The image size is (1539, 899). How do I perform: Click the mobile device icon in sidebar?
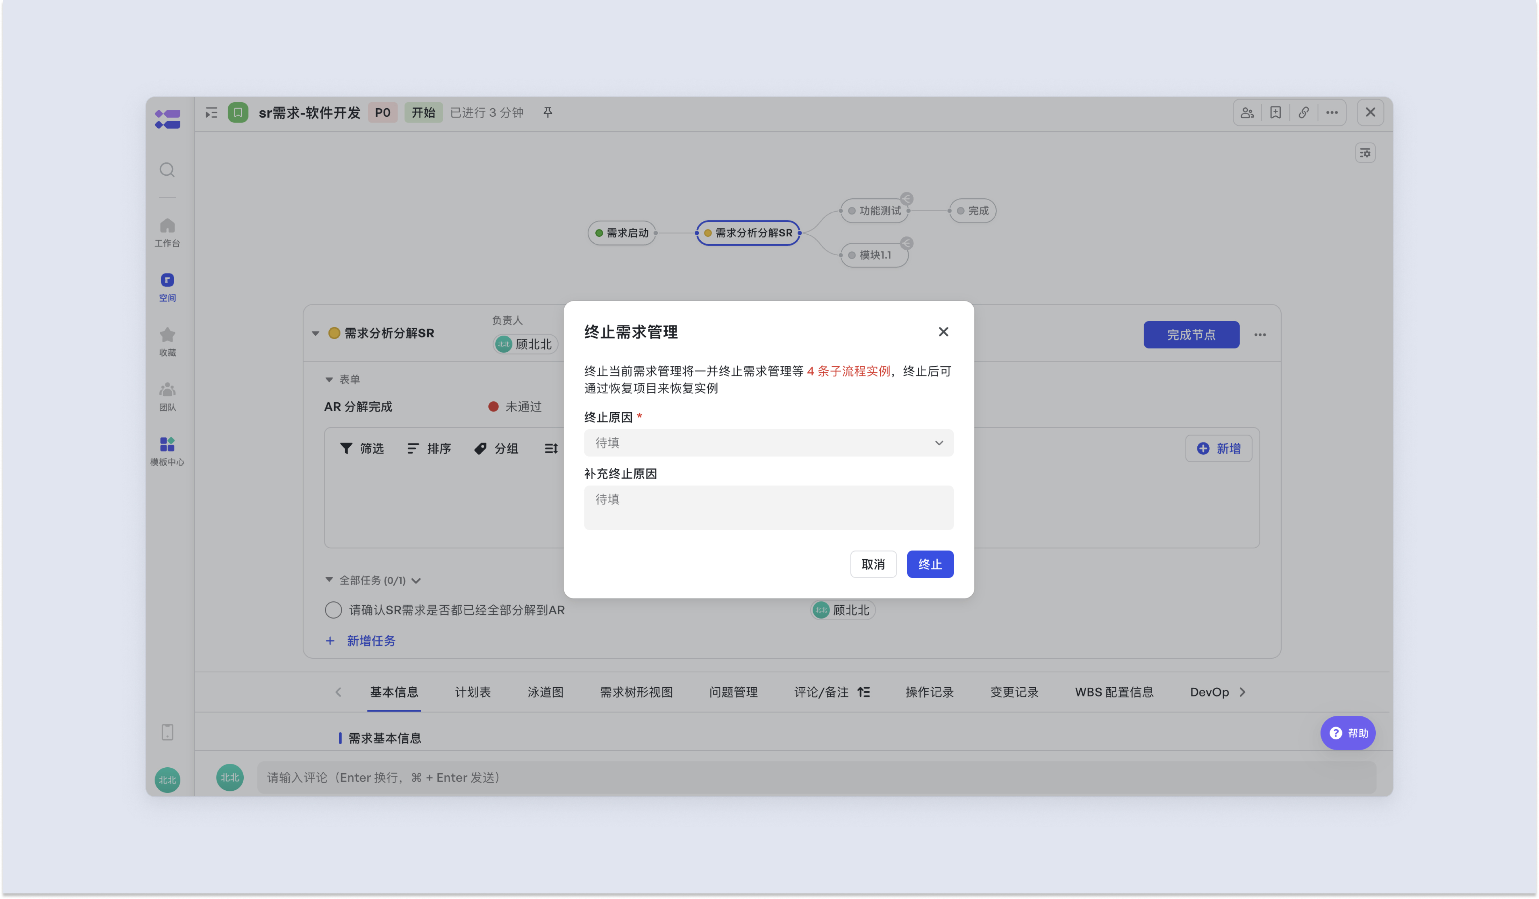point(167,732)
